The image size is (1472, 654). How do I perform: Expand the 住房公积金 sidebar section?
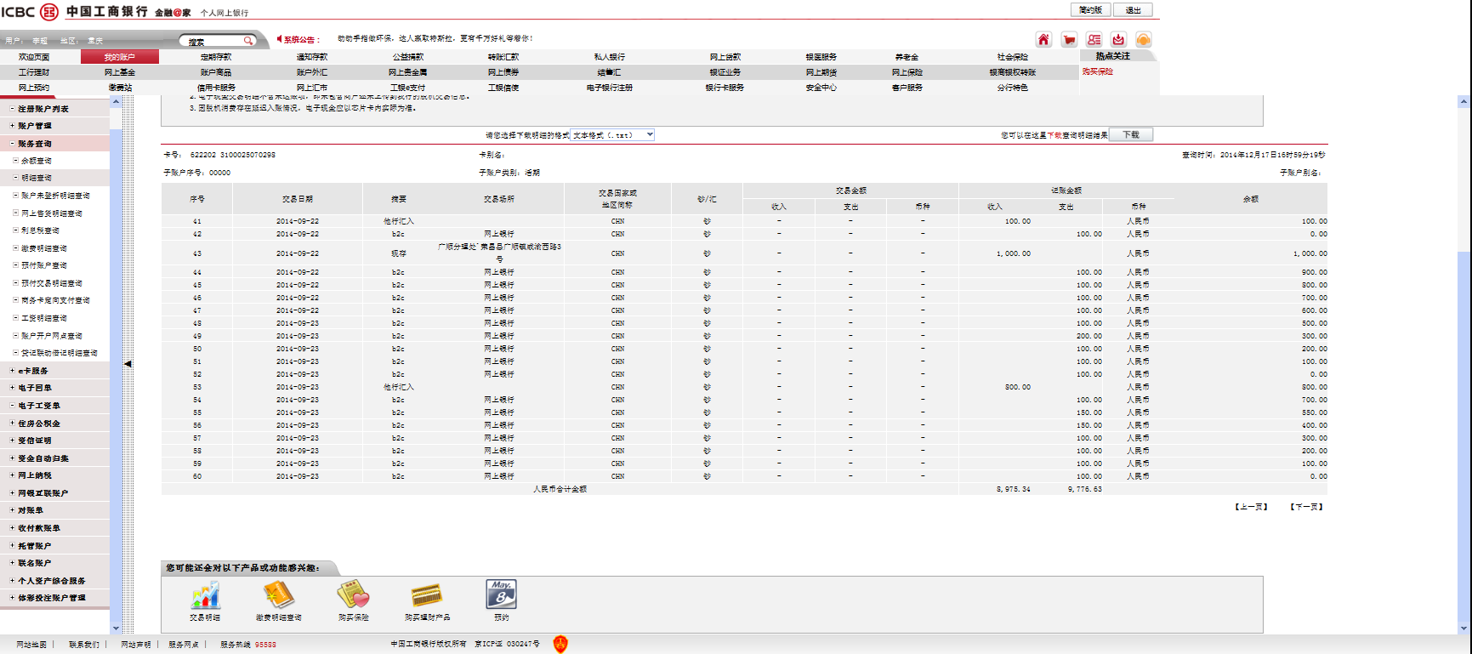click(x=12, y=424)
